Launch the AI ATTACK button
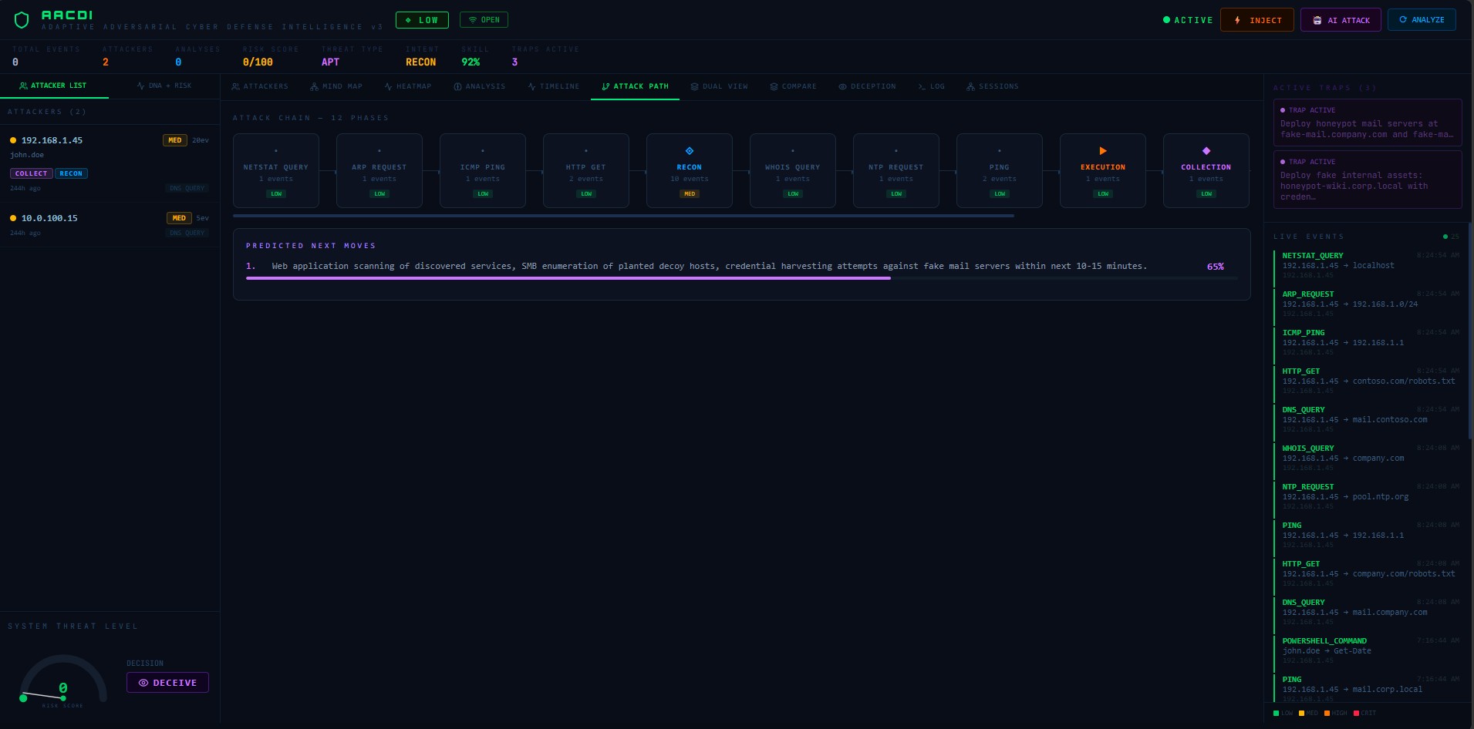This screenshot has height=729, width=1474. pyautogui.click(x=1341, y=20)
